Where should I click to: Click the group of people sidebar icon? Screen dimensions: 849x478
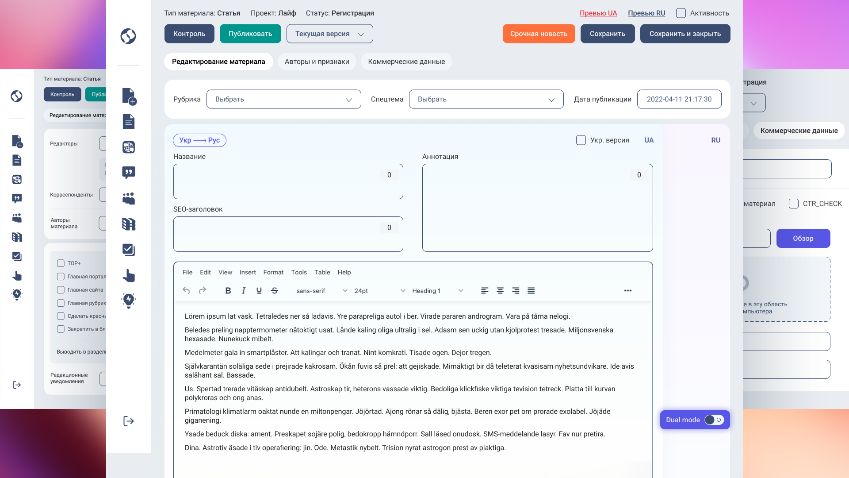(129, 198)
